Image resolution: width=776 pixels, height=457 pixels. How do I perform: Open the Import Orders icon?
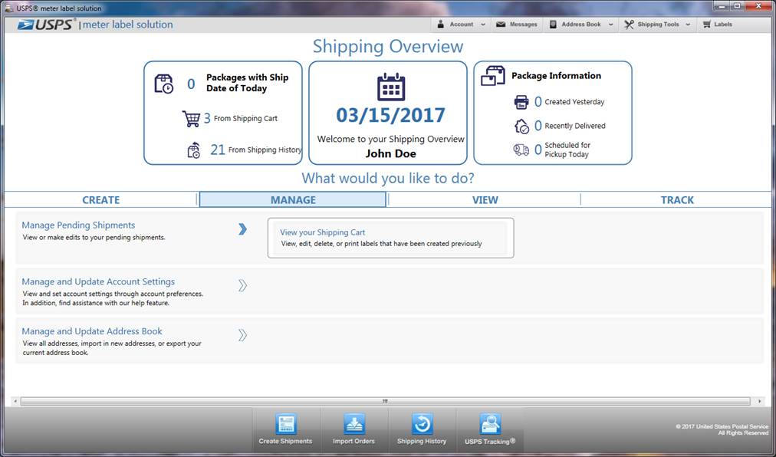(353, 424)
